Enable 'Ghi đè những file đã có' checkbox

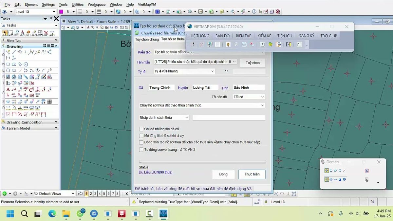141,129
